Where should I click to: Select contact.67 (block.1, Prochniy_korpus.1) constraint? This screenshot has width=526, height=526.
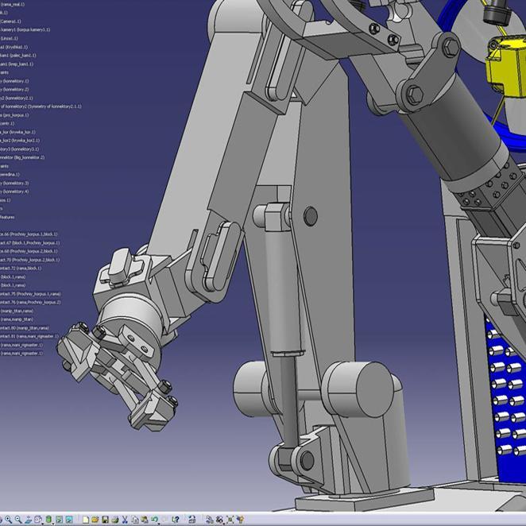(x=29, y=243)
